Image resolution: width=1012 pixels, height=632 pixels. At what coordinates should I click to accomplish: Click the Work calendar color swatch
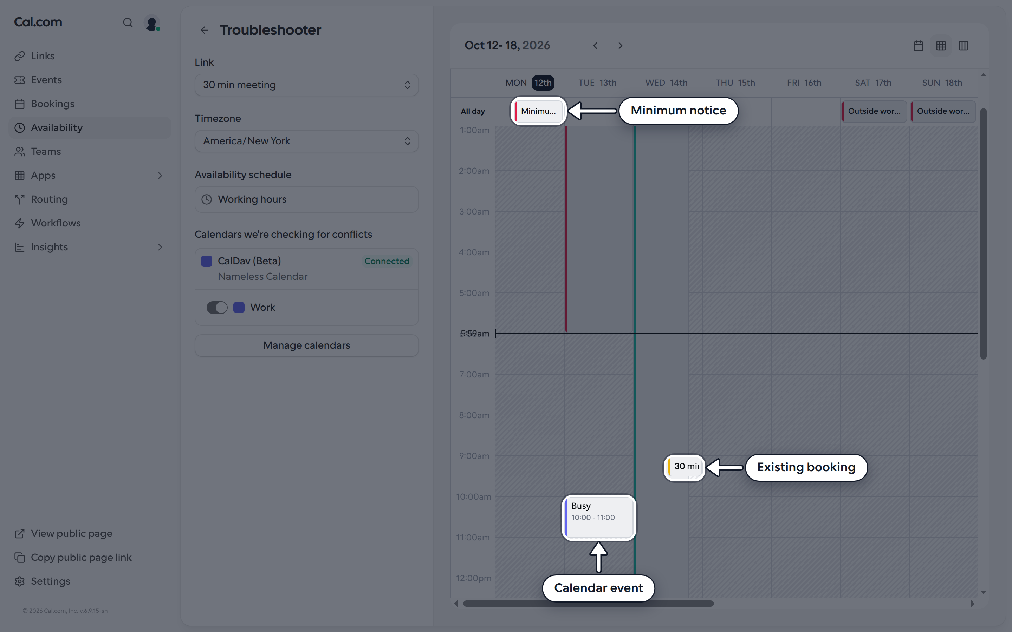[239, 308]
